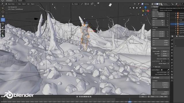Open the Modifiers wrench properties tab
184x103 pixels.
(x=172, y=66)
